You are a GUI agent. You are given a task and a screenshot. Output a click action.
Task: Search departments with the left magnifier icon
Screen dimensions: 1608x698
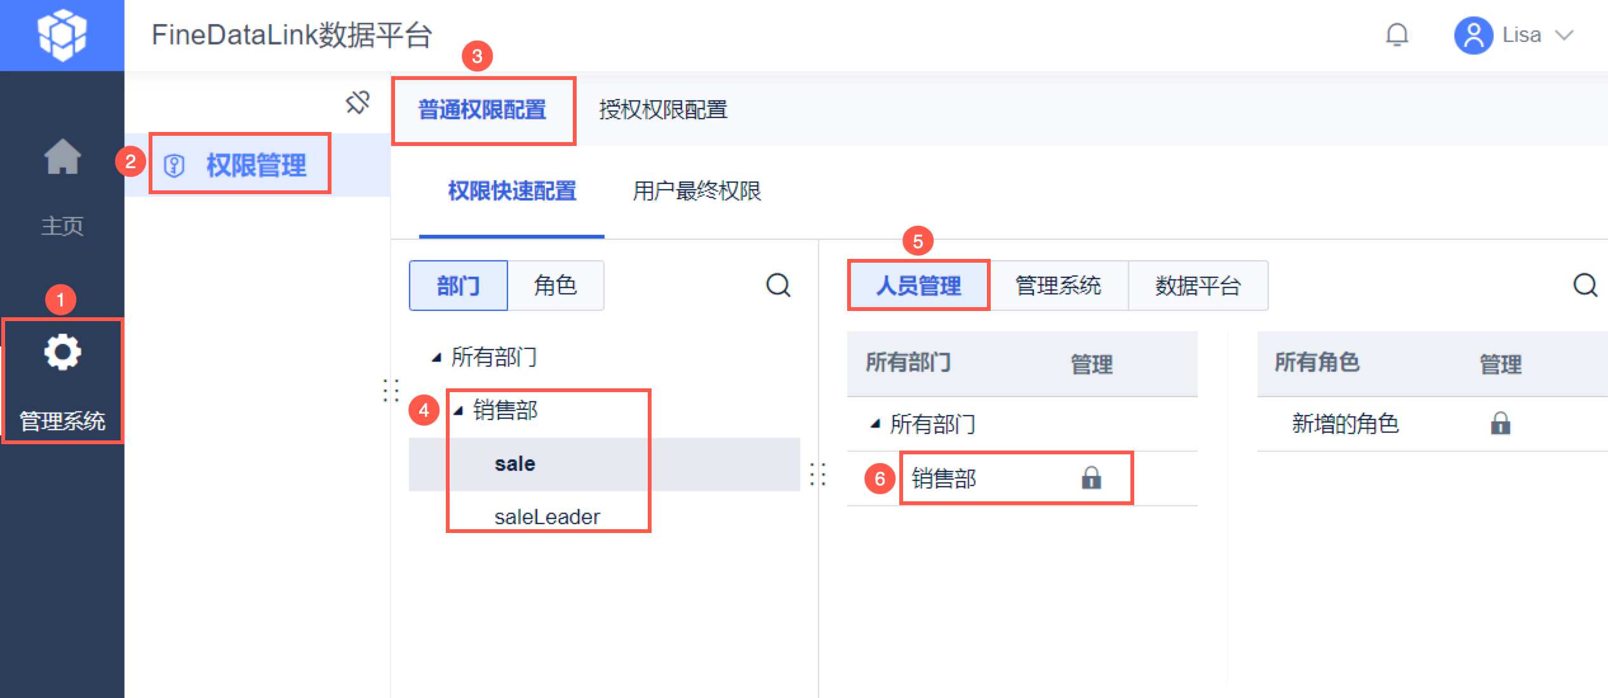coord(778,286)
